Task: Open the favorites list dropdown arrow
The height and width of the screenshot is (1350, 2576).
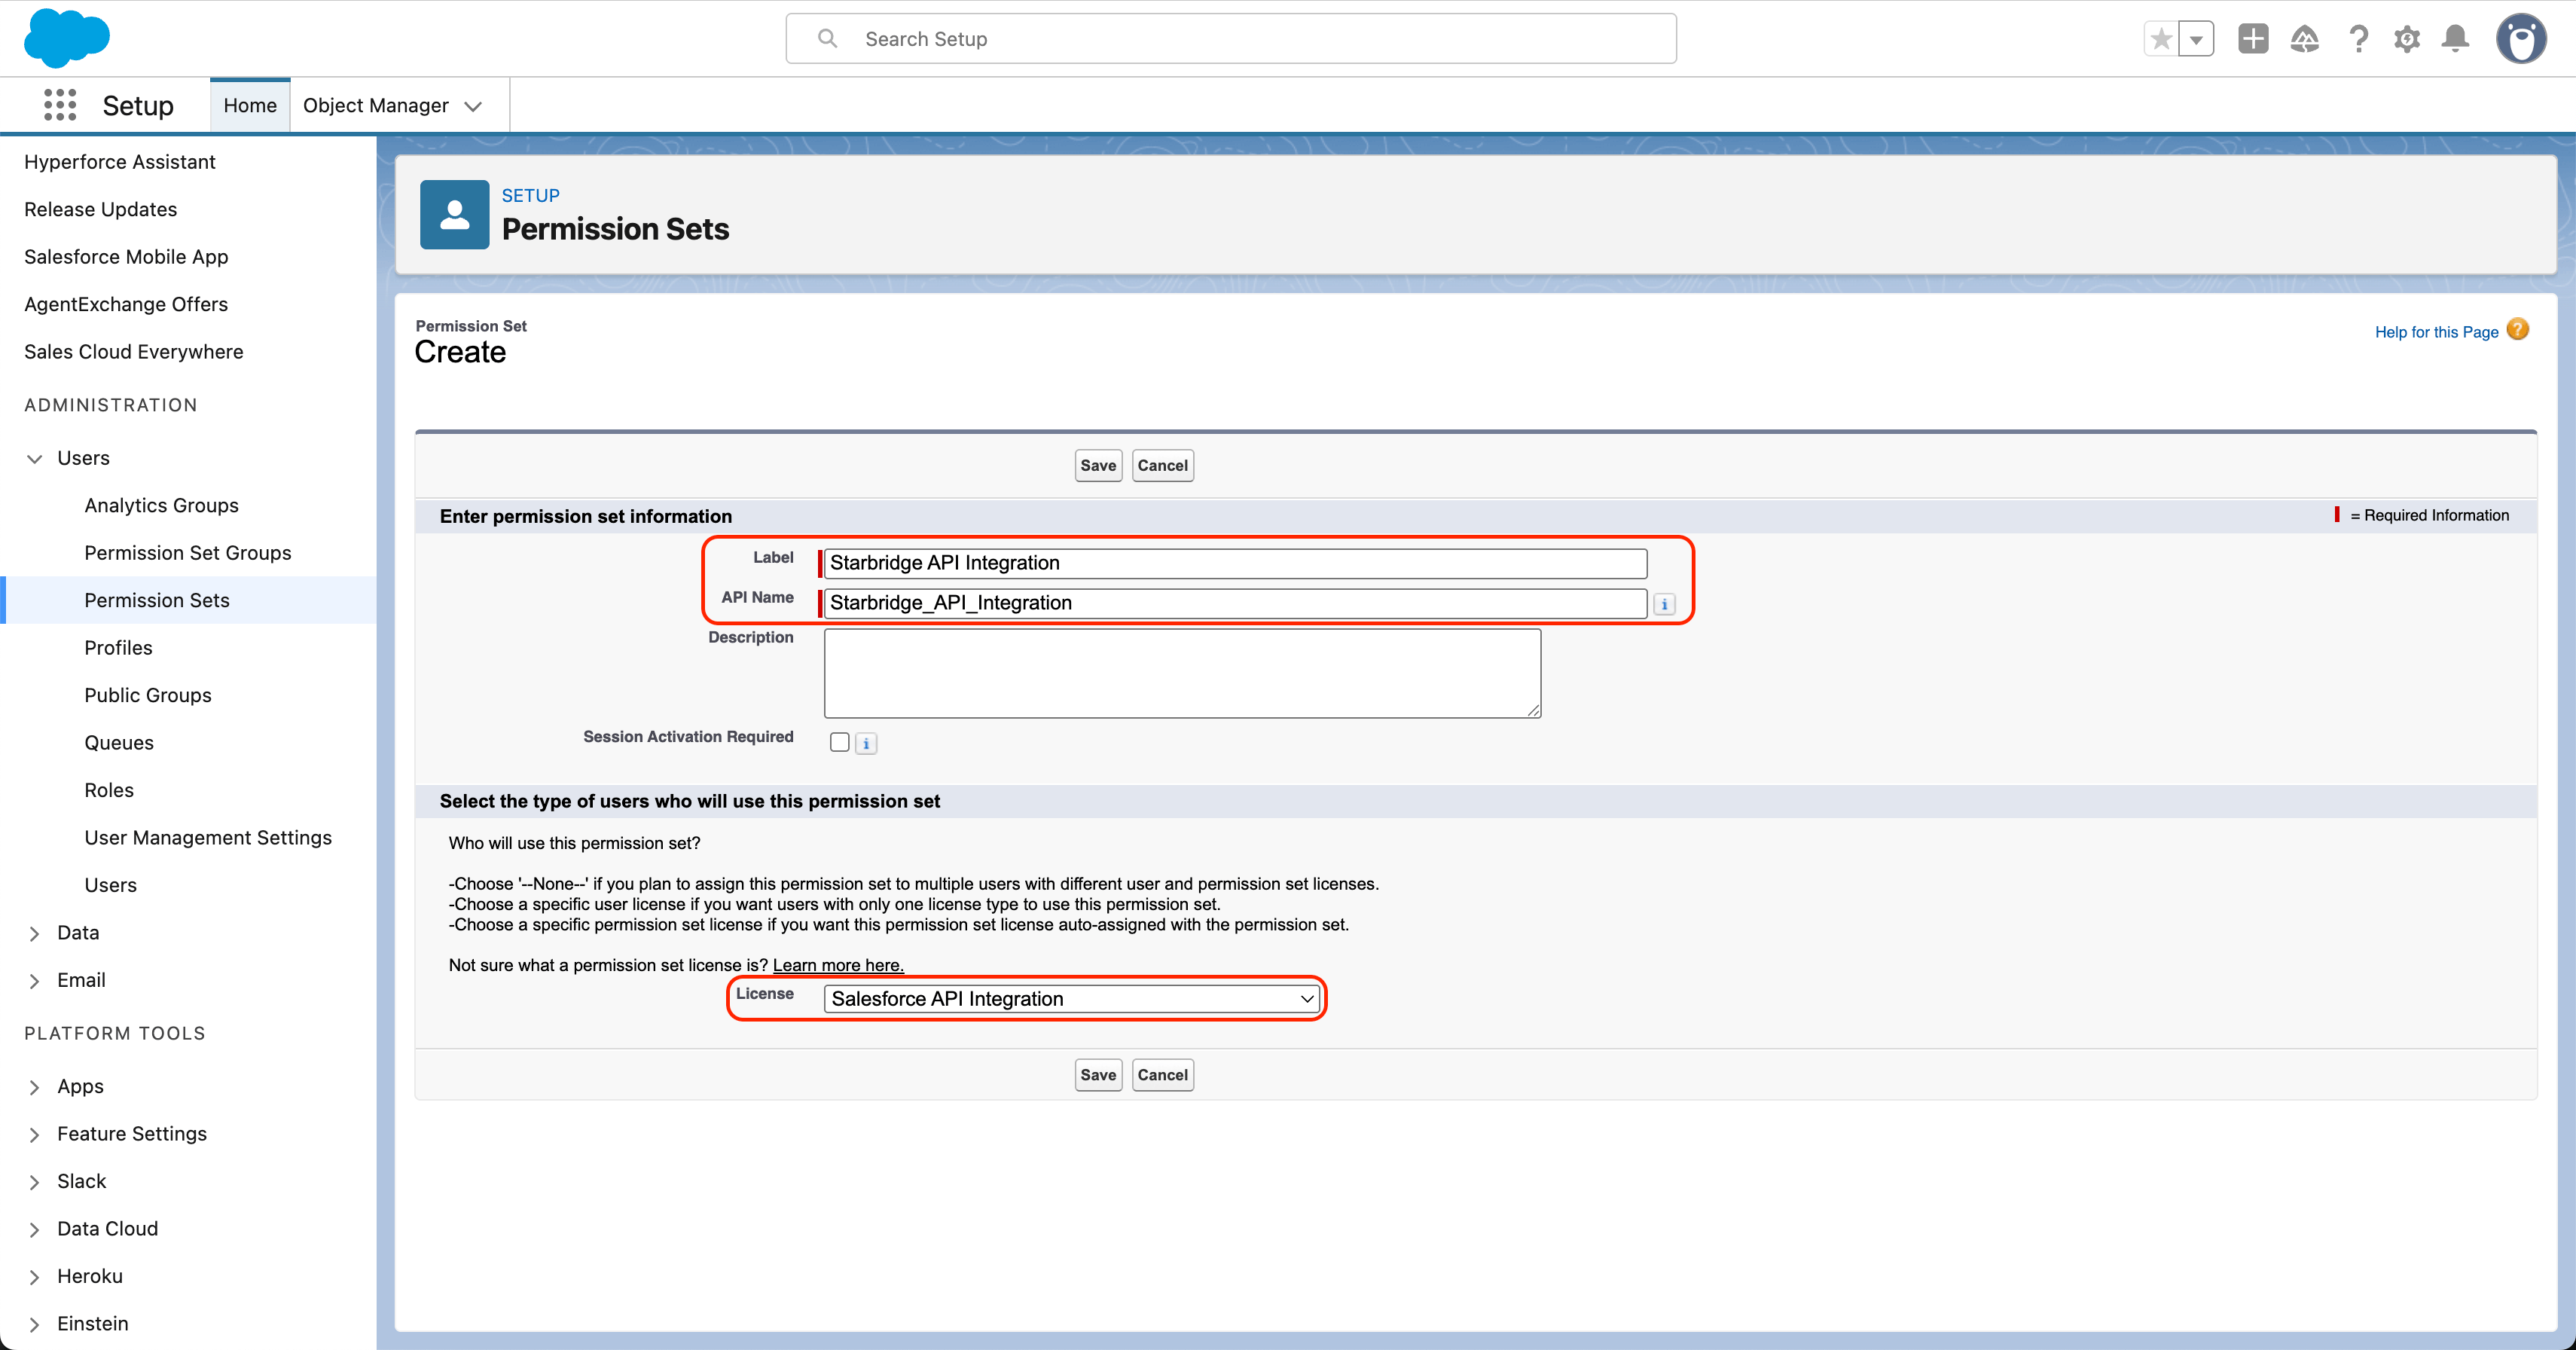Action: pos(2196,39)
